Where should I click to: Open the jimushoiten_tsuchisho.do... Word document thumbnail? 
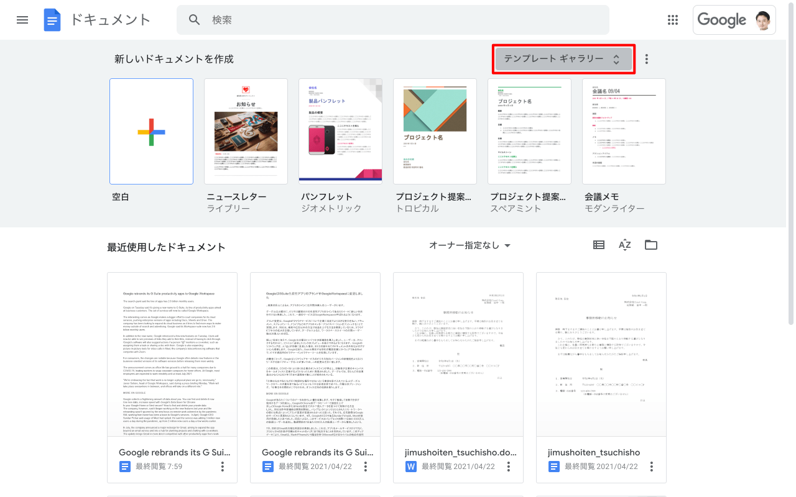pyautogui.click(x=458, y=355)
